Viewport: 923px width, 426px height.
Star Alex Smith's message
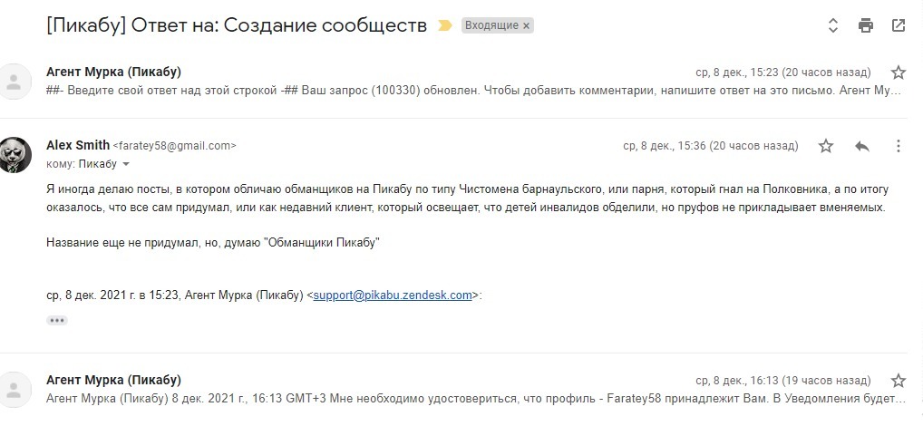[826, 145]
